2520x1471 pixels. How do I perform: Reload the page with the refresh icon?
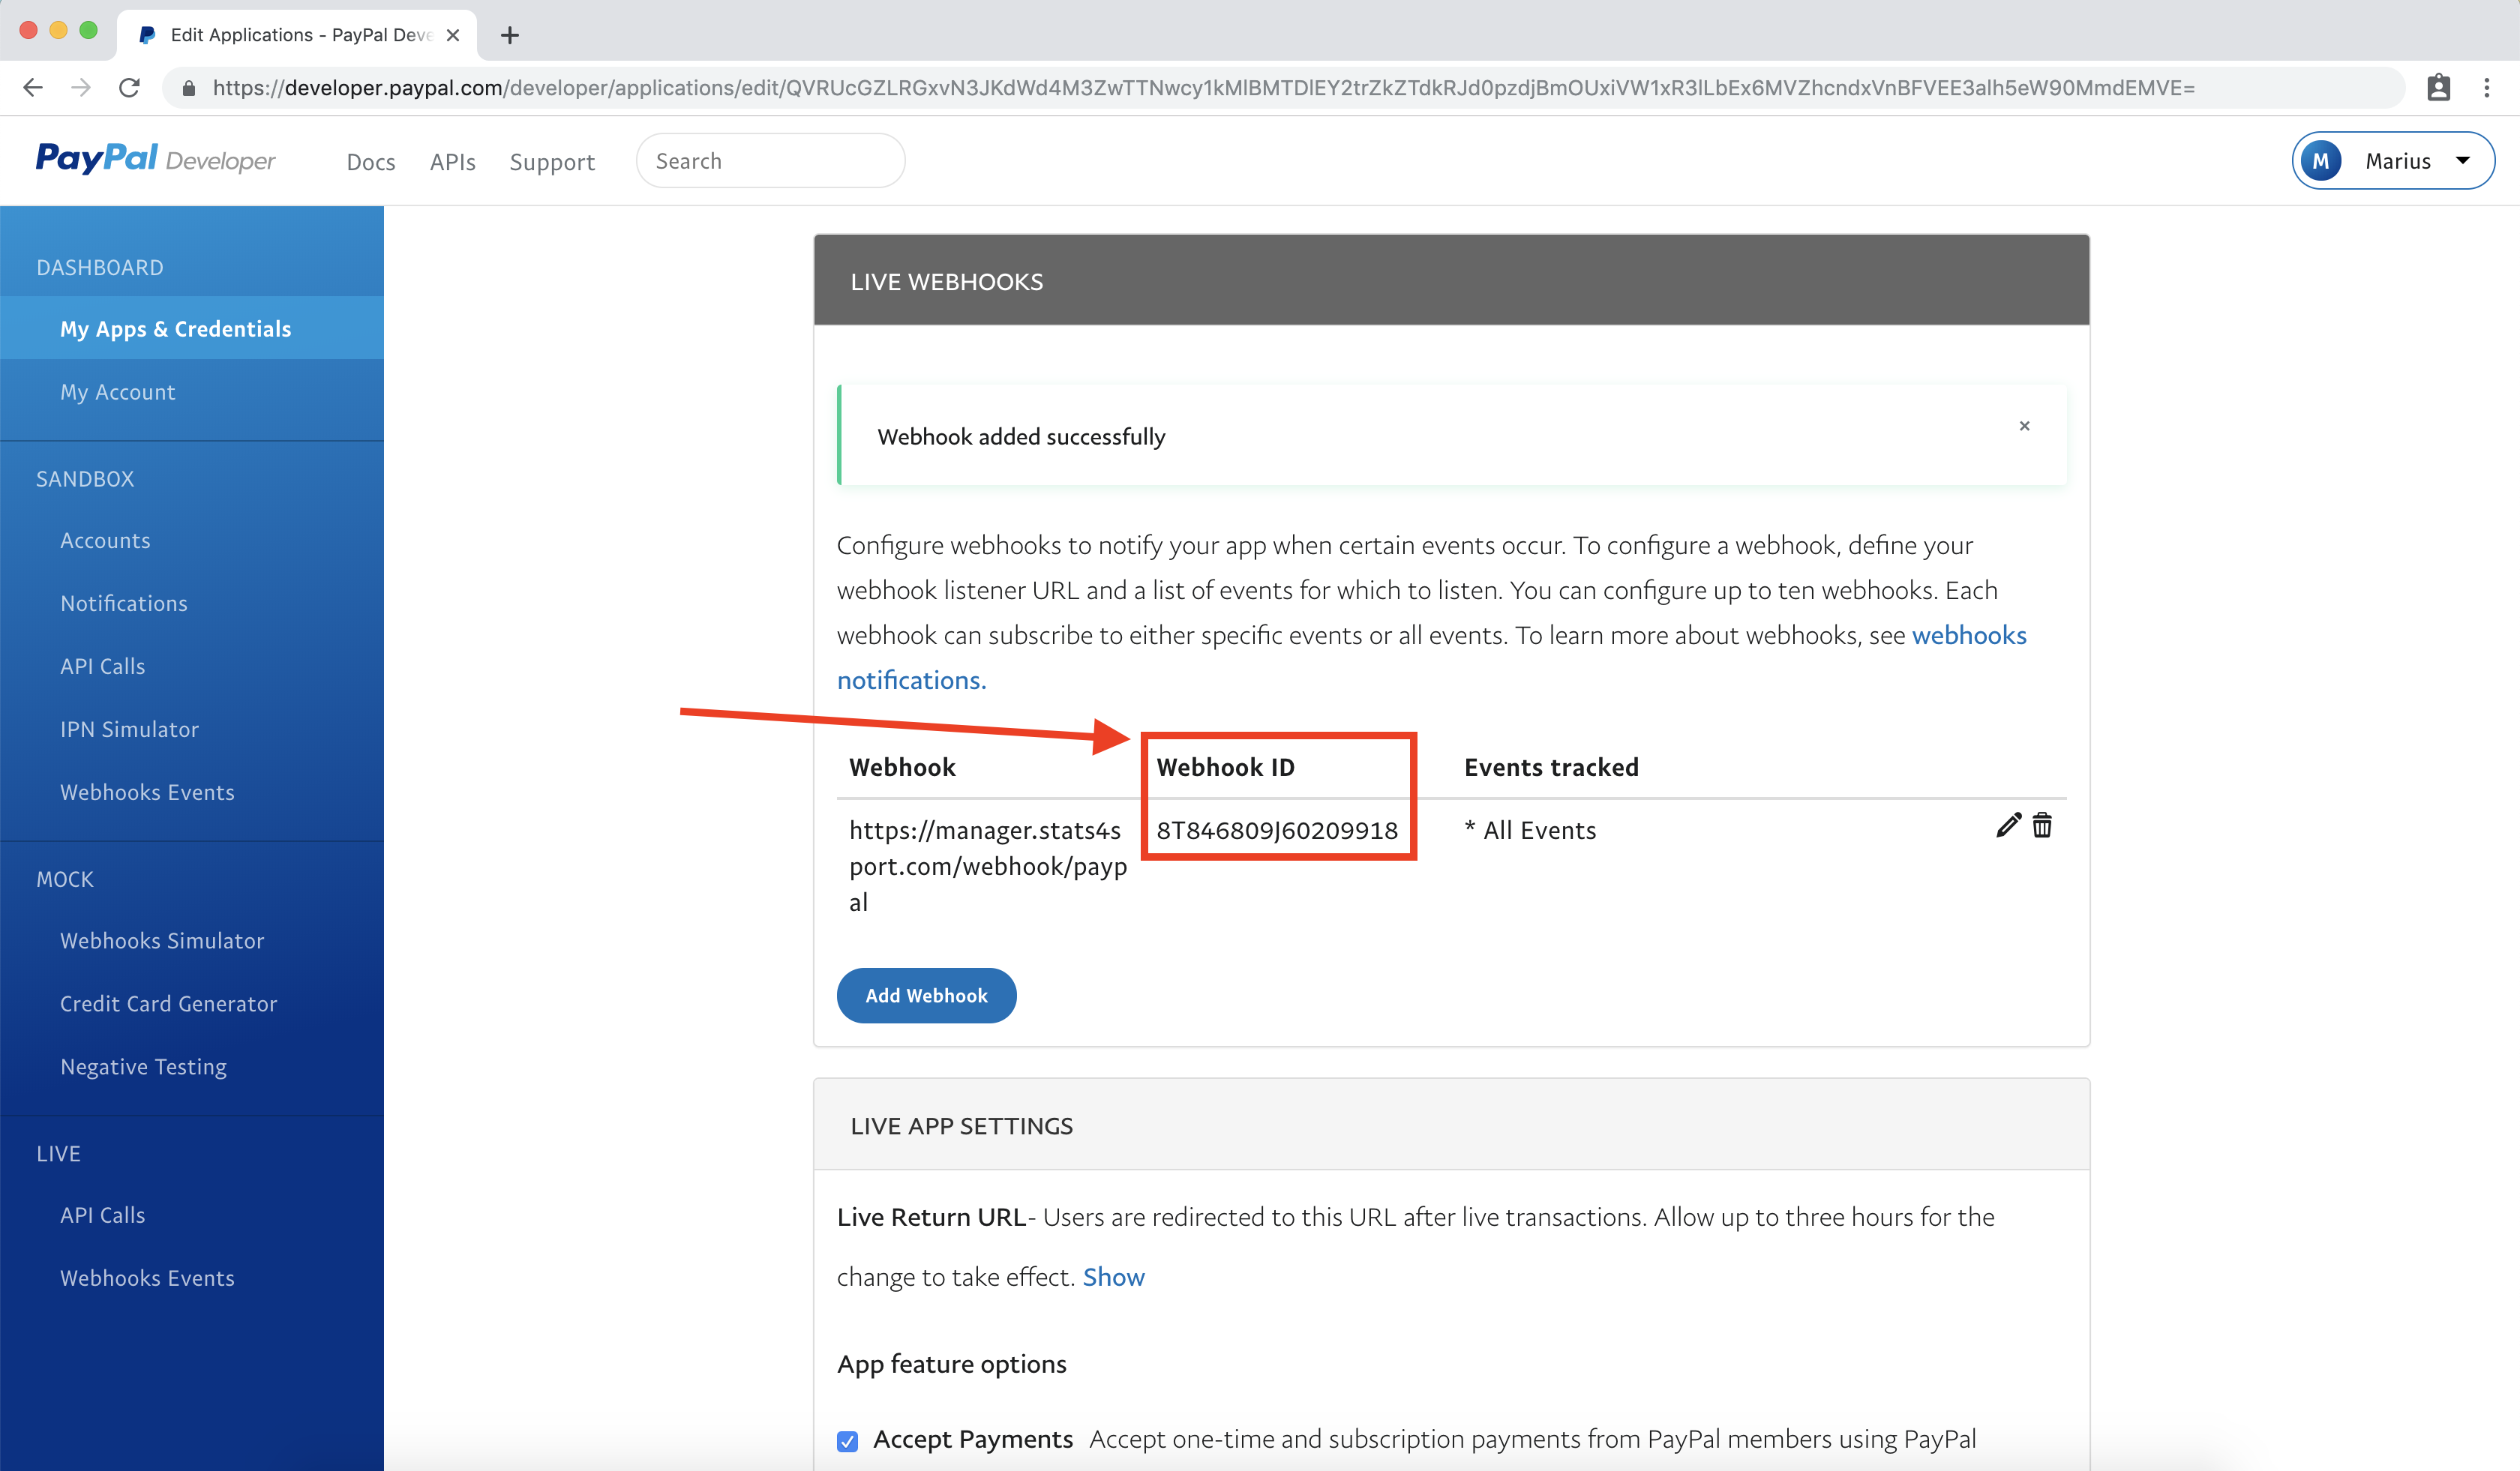pos(129,88)
